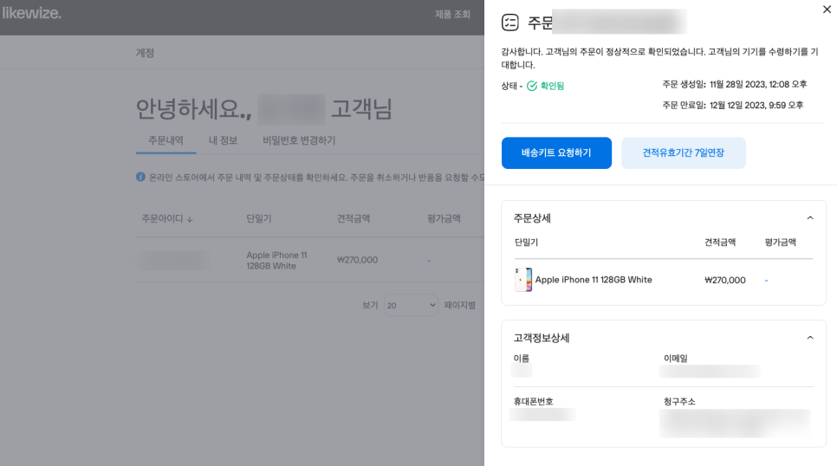The width and height of the screenshot is (837, 466).
Task: Click the green confirmed status check icon
Action: click(x=532, y=86)
